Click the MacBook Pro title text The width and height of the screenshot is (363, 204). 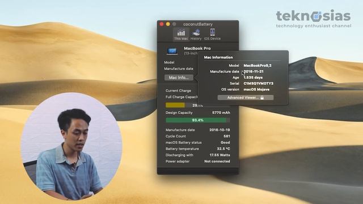click(x=197, y=48)
